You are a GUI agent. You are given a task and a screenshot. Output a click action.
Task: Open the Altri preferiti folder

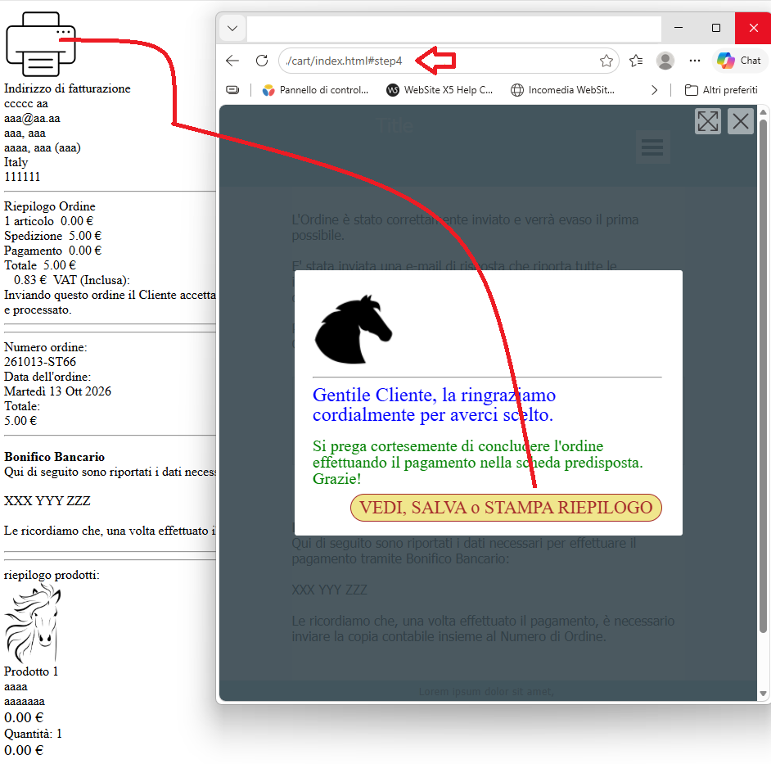(x=721, y=90)
